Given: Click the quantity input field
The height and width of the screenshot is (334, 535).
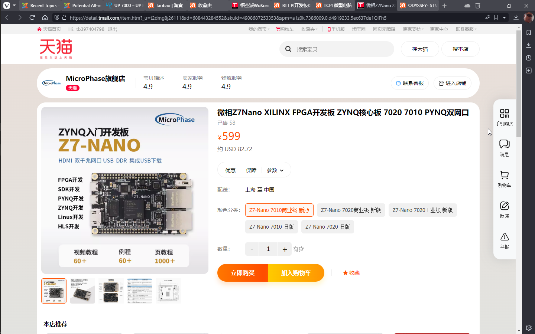Looking at the screenshot, I should point(268,249).
